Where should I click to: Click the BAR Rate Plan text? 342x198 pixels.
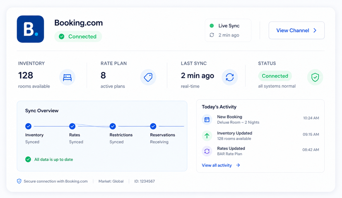229,154
